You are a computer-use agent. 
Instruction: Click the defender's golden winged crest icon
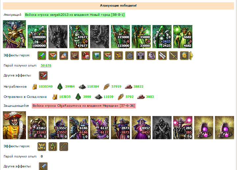coord(42,147)
